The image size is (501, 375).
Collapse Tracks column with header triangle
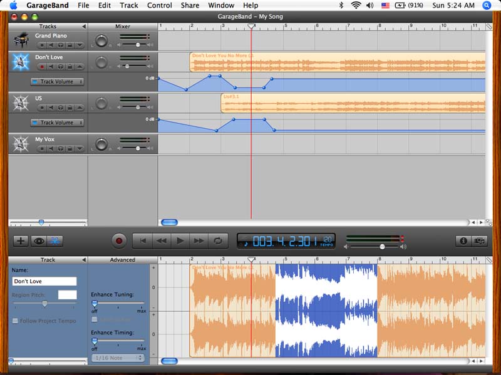pyautogui.click(x=84, y=26)
